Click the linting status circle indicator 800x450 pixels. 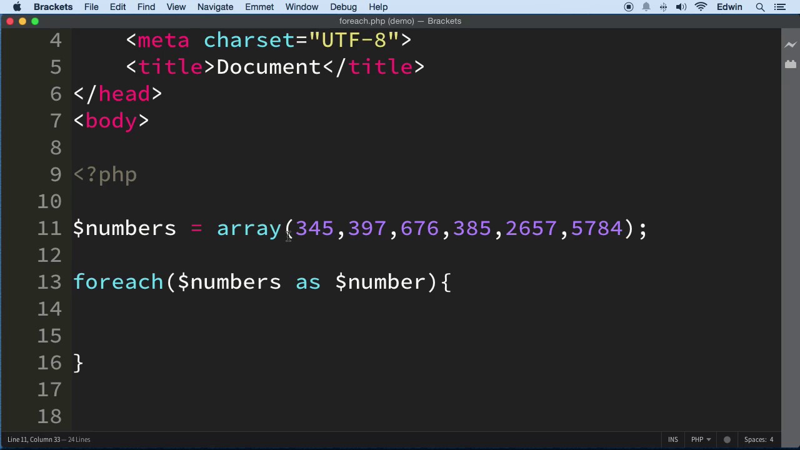click(727, 439)
